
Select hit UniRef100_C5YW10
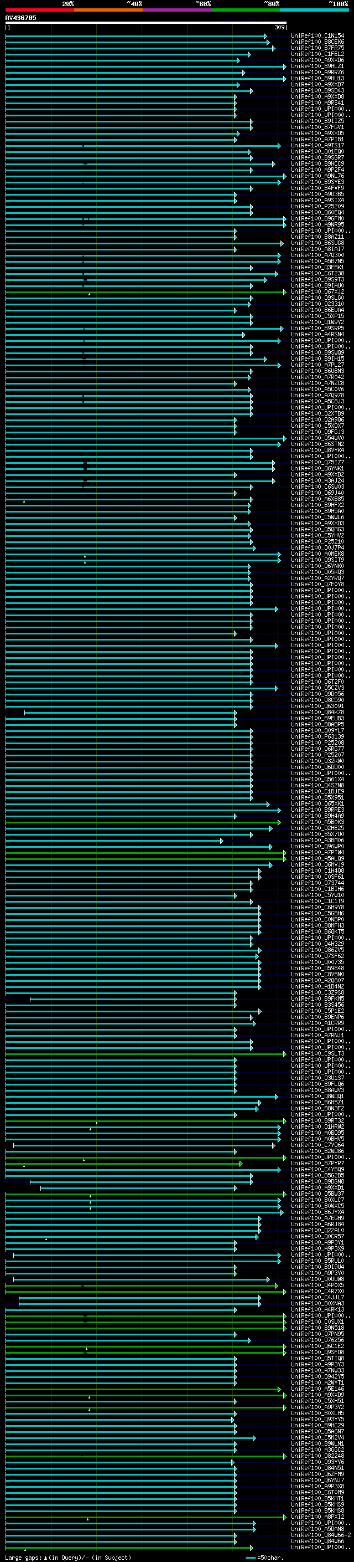317,895
